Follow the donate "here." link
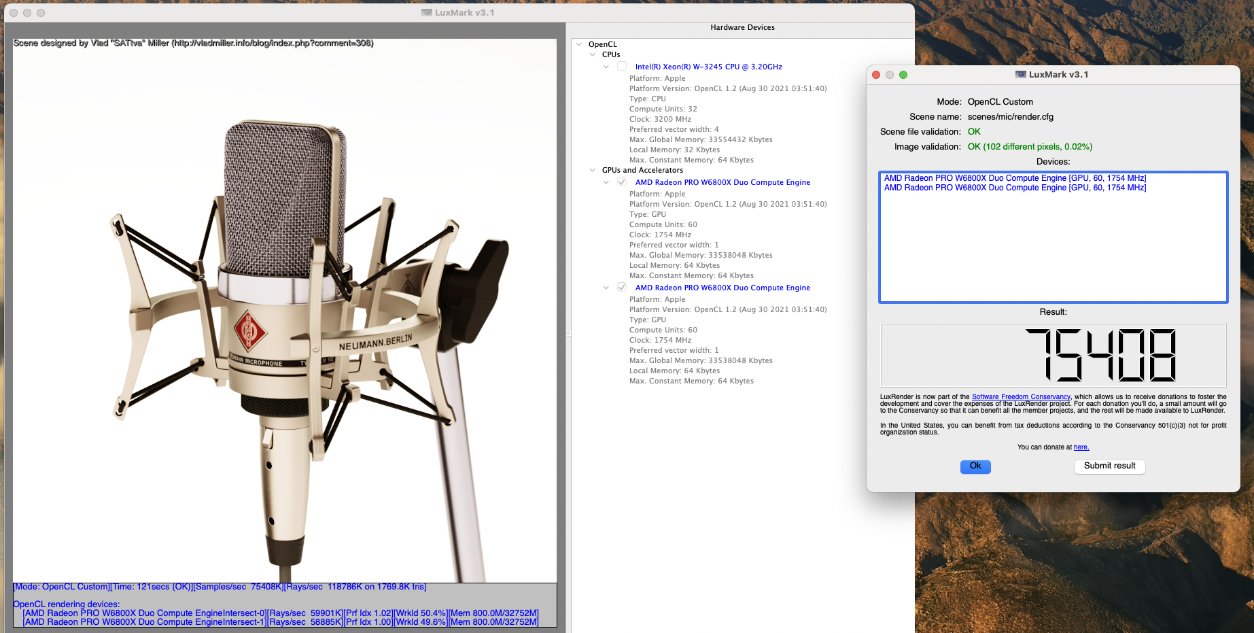Viewport: 1254px width, 633px height. coord(1081,447)
